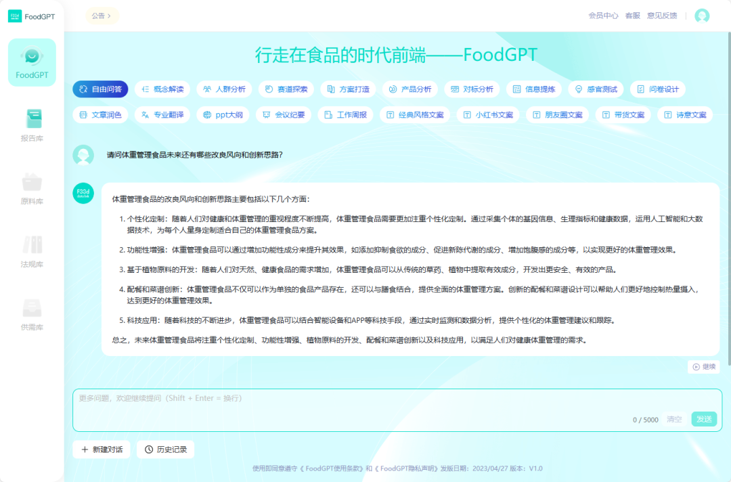Select the 小红书文案 template
Screen dimensions: 731x482
488,115
